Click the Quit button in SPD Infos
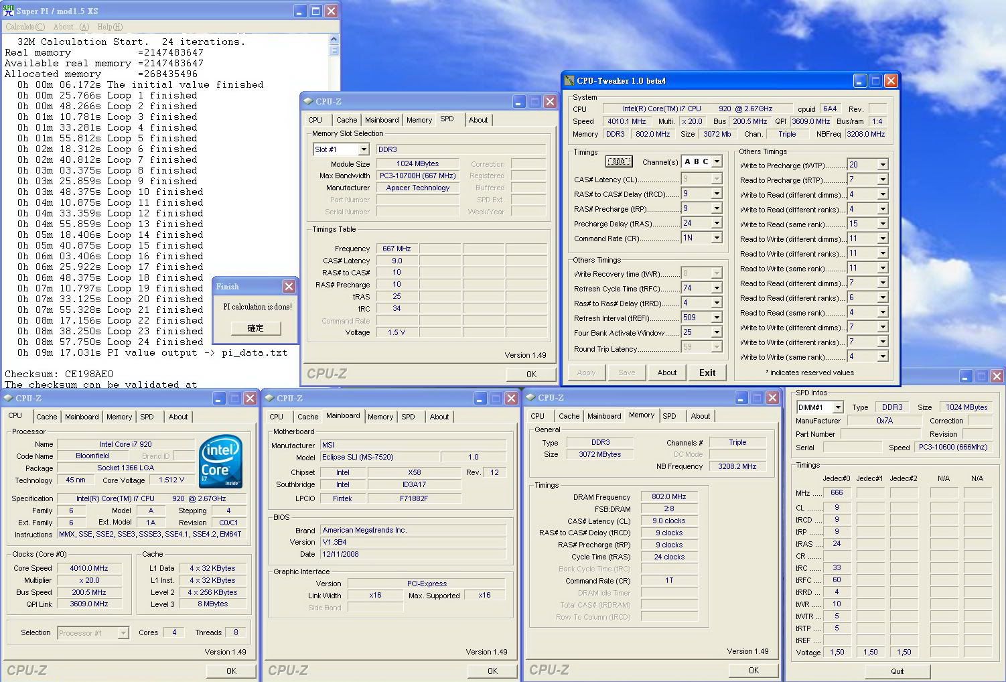This screenshot has height=682, width=1006. pyautogui.click(x=897, y=671)
